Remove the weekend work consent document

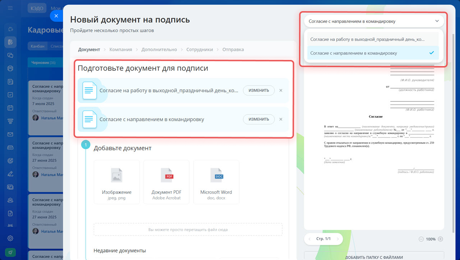[281, 90]
